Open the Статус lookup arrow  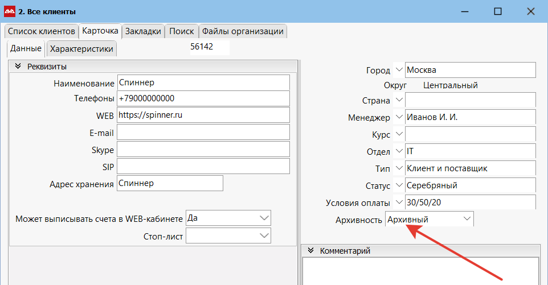(399, 185)
